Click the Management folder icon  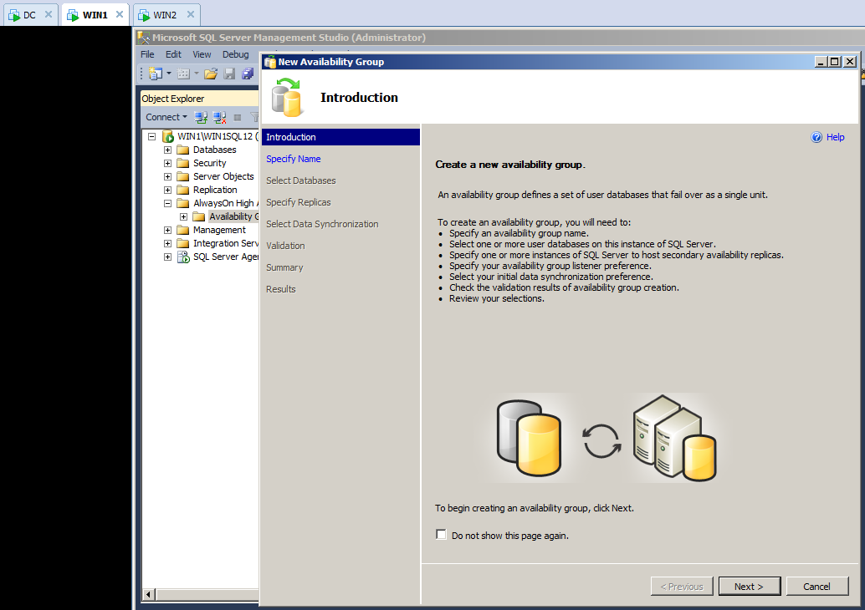click(183, 230)
